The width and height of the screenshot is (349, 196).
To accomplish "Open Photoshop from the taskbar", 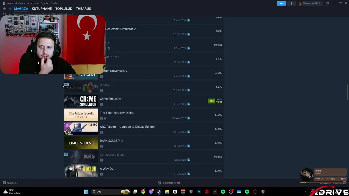I will [x=199, y=192].
